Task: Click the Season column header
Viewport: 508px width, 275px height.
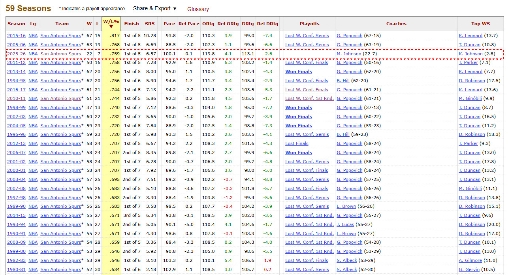Action: (x=16, y=24)
